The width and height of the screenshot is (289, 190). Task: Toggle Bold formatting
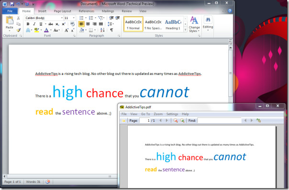28,24
